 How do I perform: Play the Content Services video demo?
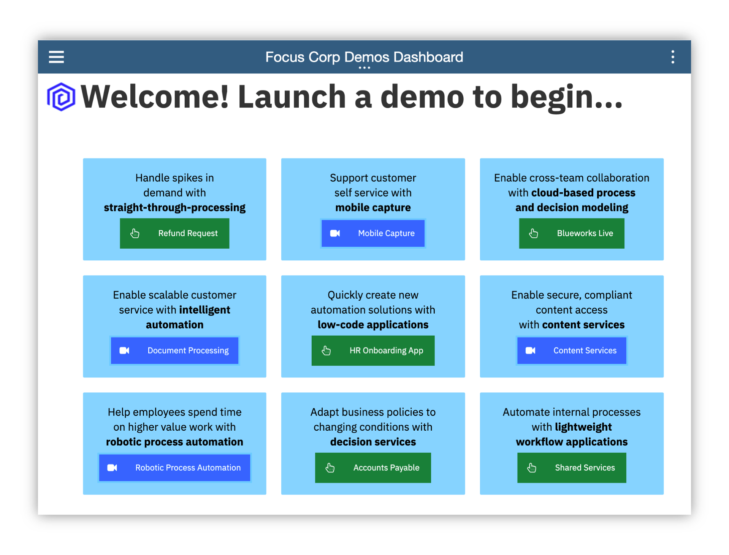point(571,350)
